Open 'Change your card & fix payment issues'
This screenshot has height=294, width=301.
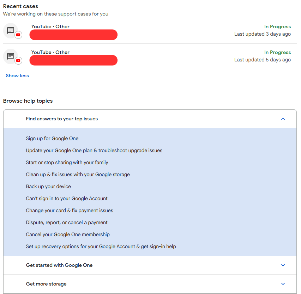(70, 210)
